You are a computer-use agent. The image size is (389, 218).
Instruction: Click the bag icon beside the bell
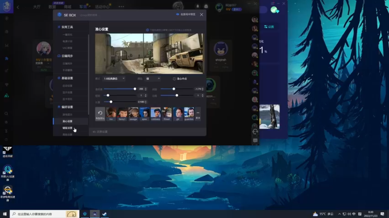(x=206, y=6)
